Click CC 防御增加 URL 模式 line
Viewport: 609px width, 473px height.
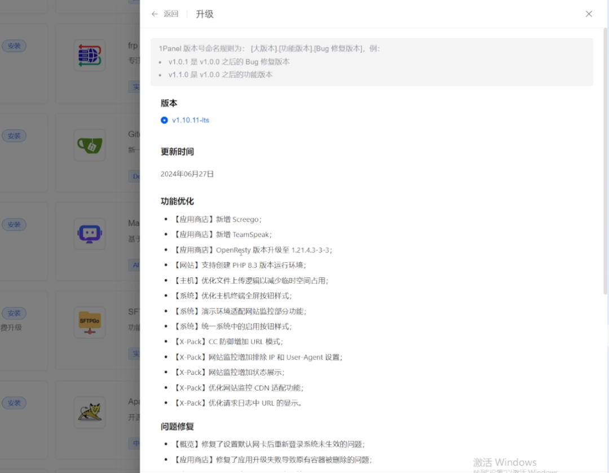coord(228,342)
